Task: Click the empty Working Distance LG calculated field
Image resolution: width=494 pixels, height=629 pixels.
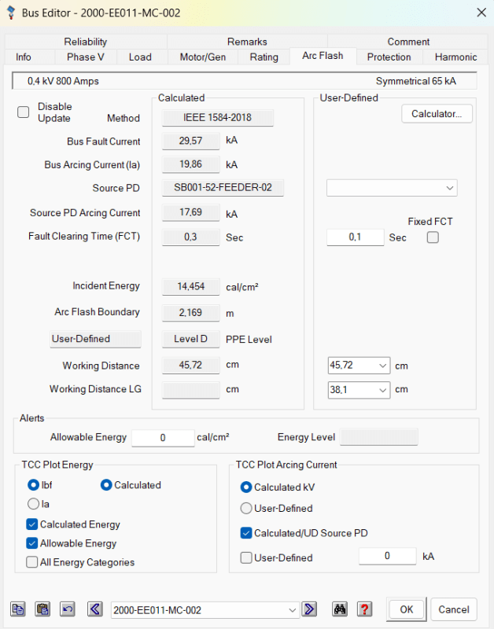Action: [x=190, y=390]
